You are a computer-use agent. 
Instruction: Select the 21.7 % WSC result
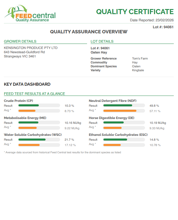[x=69, y=140]
